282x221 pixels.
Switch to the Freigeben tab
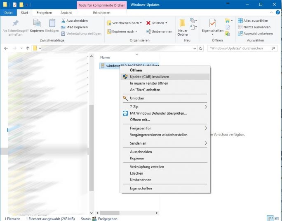(x=44, y=13)
